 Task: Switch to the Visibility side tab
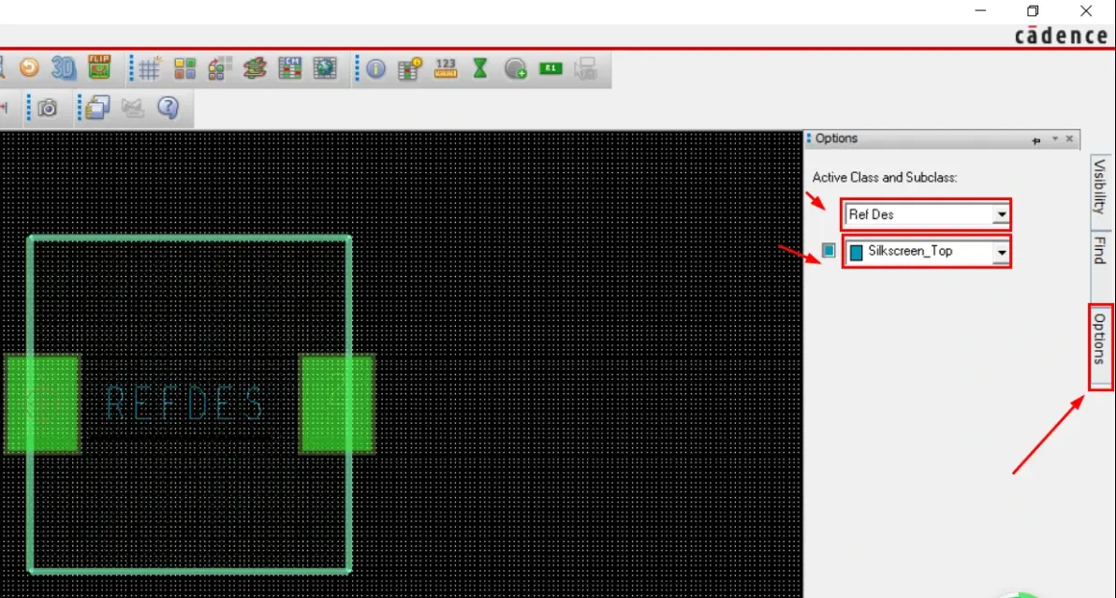coord(1100,187)
